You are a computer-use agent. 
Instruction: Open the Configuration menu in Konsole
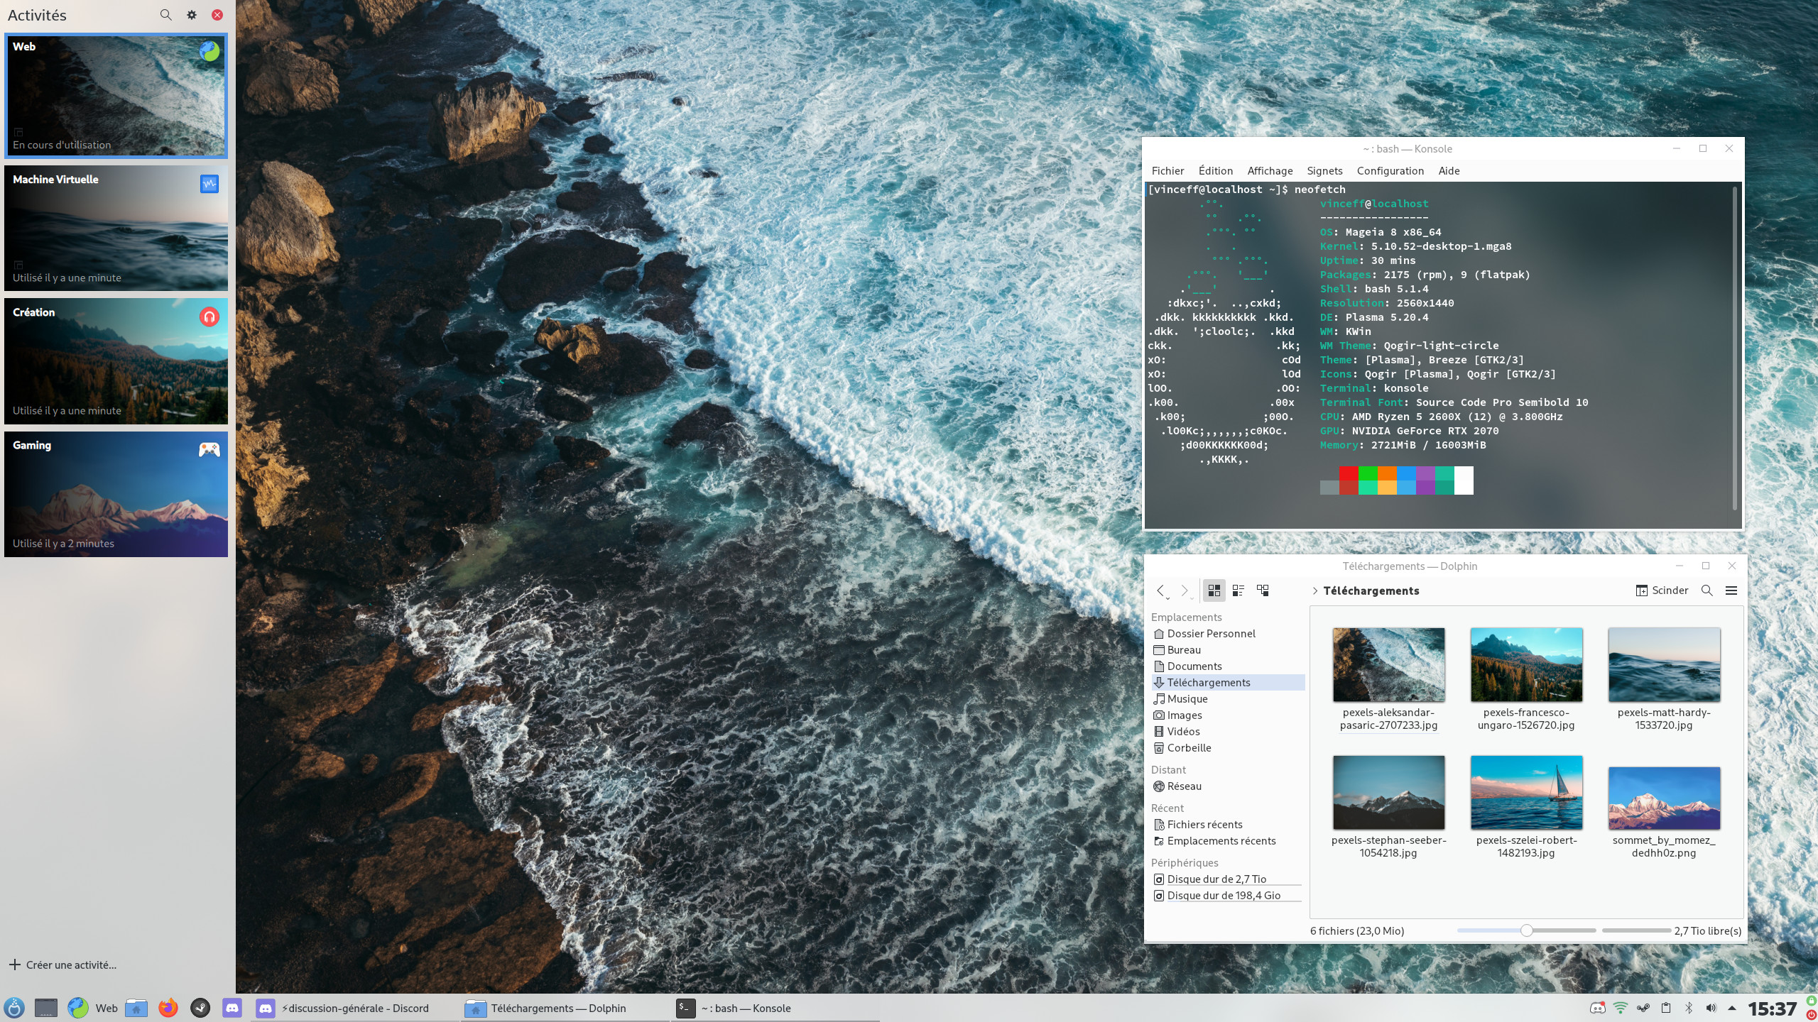point(1390,171)
